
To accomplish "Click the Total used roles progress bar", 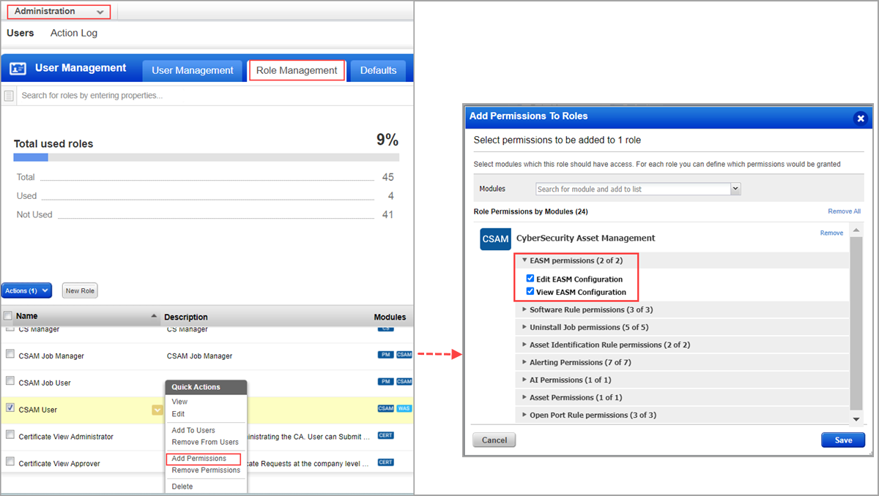I will click(205, 157).
